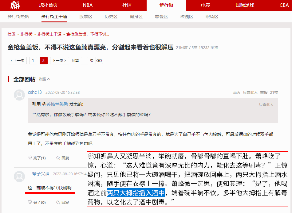
Task: Report floor 21 post with 举报
Action: pyautogui.click(x=264, y=93)
